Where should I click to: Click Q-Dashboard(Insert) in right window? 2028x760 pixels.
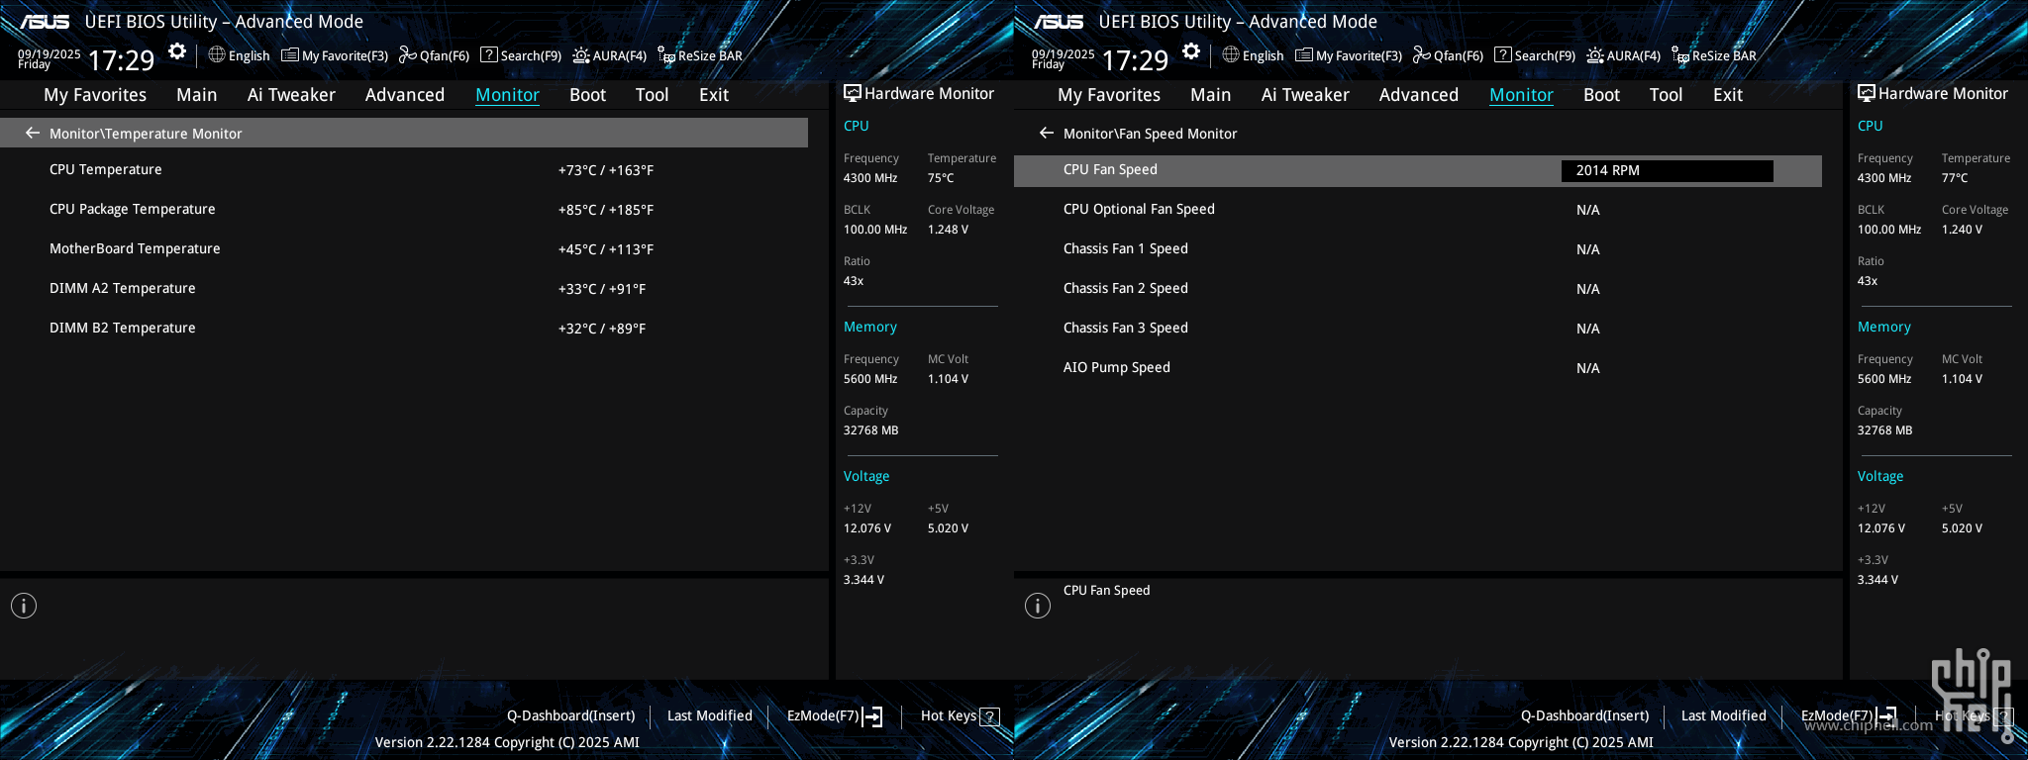pos(1585,715)
